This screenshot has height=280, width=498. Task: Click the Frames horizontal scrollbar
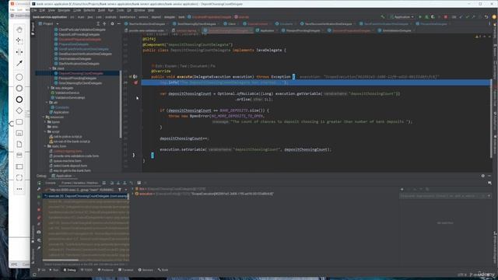click(x=61, y=261)
